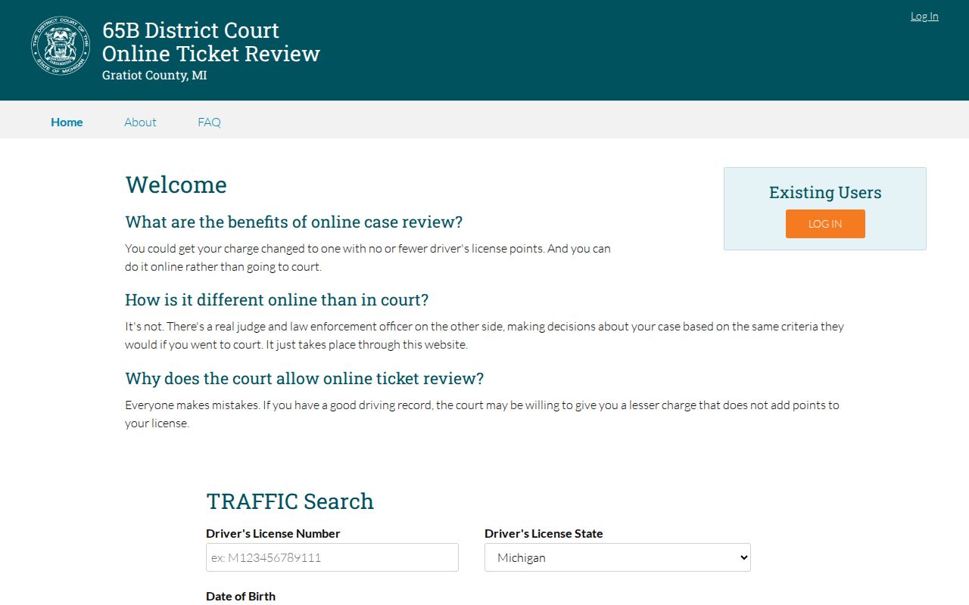969x605 pixels.
Task: Go to the About page
Action: click(x=140, y=122)
